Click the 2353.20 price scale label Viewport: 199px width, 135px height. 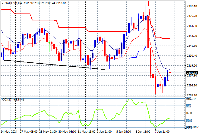pyautogui.click(x=192, y=36)
